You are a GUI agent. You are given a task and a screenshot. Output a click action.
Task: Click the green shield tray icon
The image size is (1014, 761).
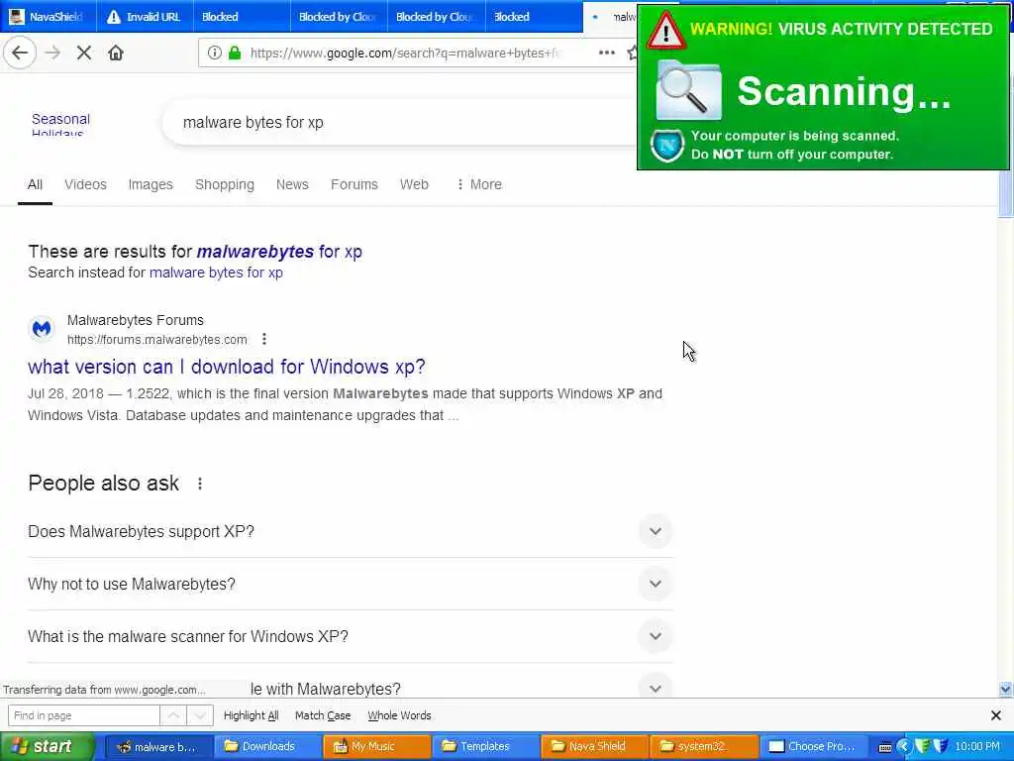tap(923, 746)
